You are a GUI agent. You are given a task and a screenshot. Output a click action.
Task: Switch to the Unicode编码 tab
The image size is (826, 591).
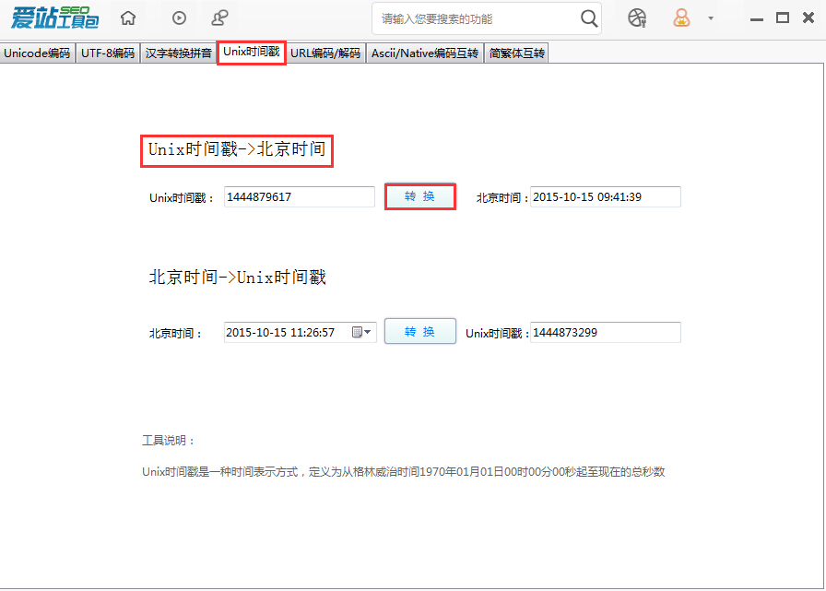37,53
